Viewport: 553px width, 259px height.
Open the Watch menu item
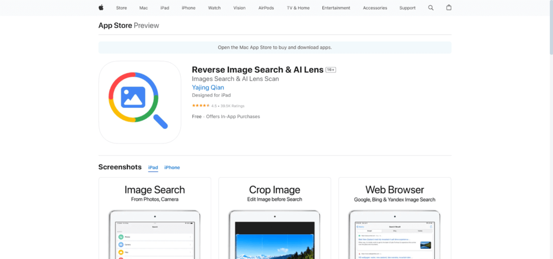tap(214, 8)
